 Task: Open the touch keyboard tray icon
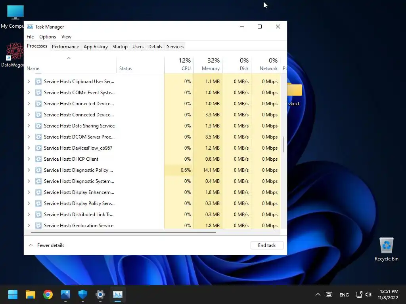(x=329, y=294)
